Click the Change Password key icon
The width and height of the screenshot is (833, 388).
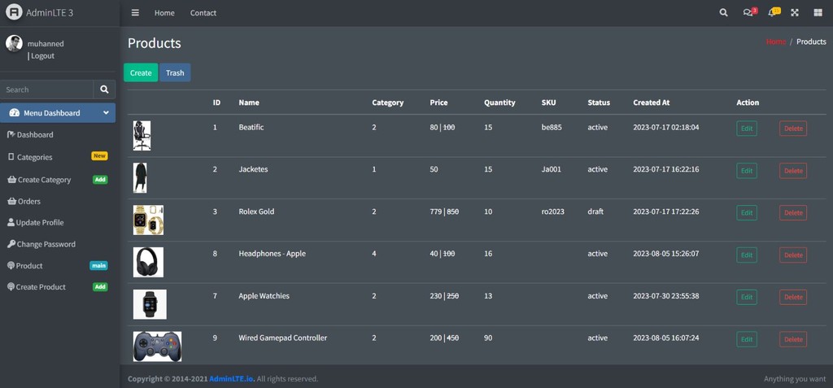(11, 244)
